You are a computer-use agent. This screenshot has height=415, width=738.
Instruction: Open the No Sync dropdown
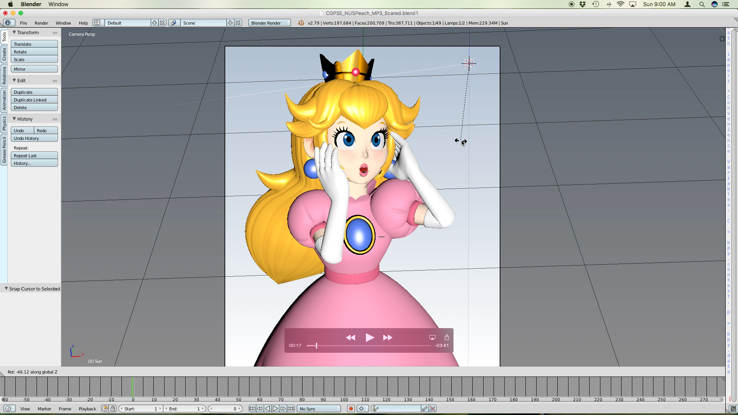click(x=319, y=408)
